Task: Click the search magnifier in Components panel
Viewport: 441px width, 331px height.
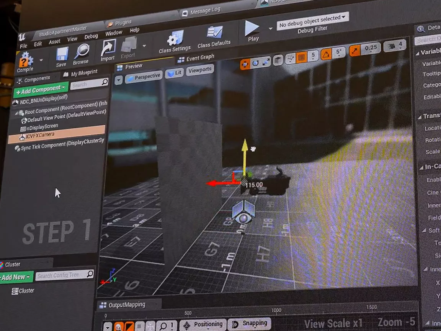Action: pos(105,82)
